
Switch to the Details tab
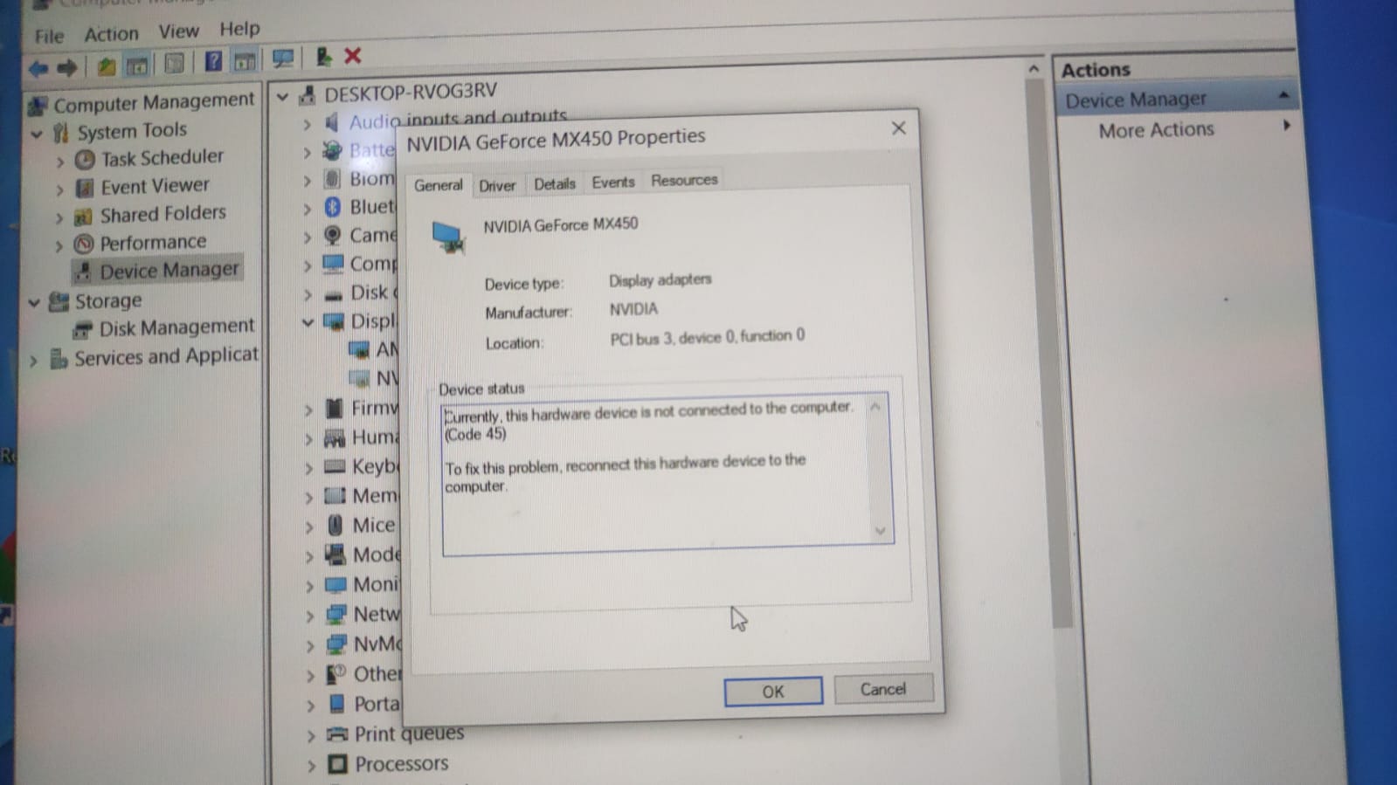pyautogui.click(x=555, y=183)
